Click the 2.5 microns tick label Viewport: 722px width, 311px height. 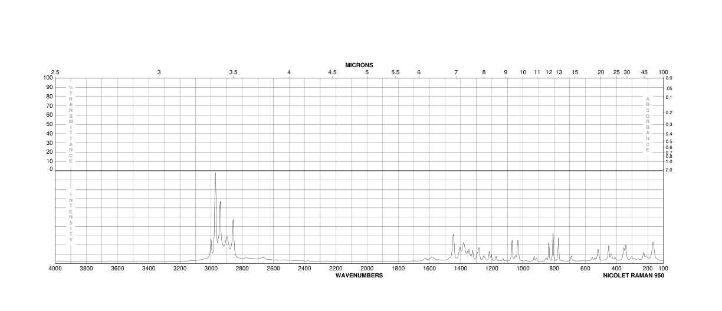(55, 72)
